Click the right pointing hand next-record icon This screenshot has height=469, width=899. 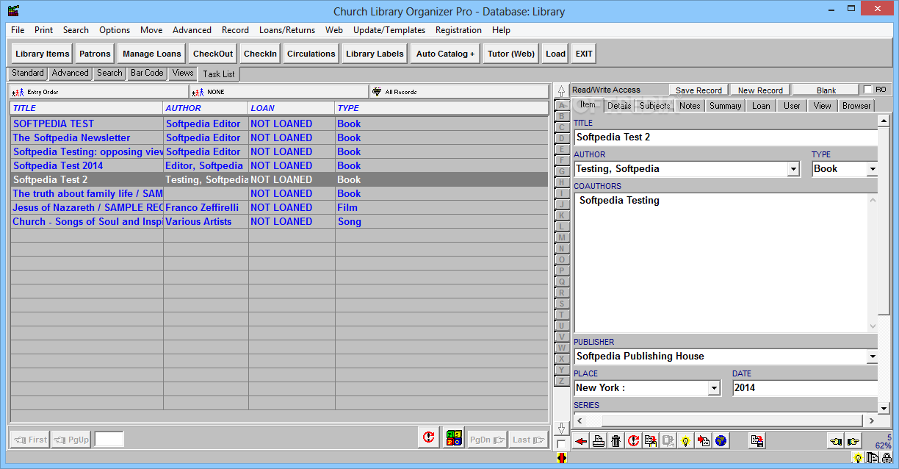[853, 441]
